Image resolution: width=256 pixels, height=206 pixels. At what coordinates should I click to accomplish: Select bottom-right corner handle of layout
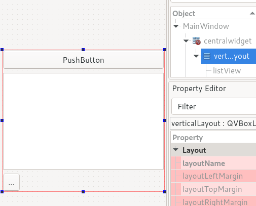click(x=165, y=192)
